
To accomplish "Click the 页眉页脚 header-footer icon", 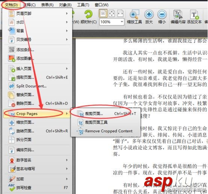I will pyautogui.click(x=12, y=14).
